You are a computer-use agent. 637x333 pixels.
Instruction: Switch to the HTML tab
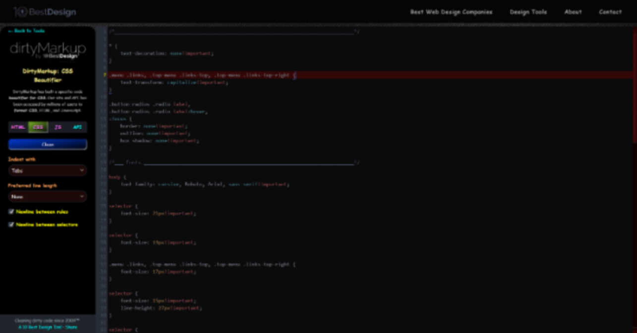(x=18, y=127)
